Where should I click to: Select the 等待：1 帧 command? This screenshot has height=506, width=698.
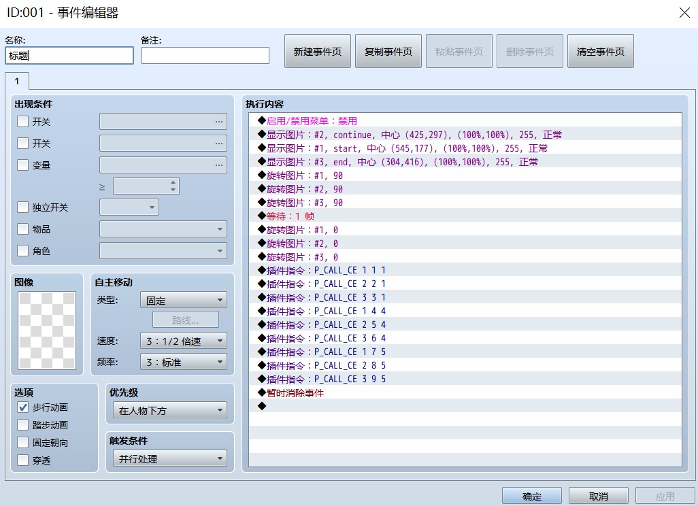point(465,216)
